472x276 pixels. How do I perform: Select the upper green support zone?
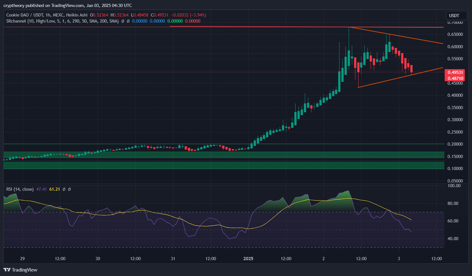[x=224, y=154]
